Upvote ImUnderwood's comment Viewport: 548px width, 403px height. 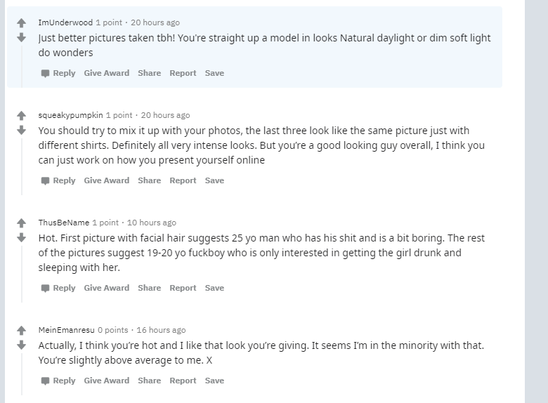pos(21,23)
